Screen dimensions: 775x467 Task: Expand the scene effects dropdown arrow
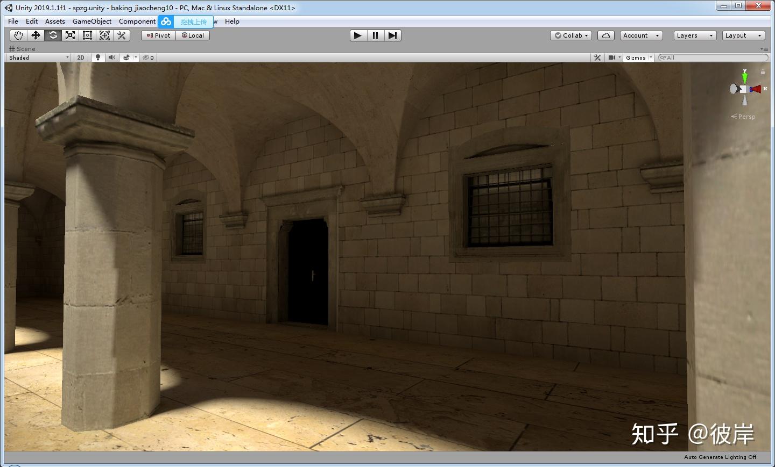point(136,58)
